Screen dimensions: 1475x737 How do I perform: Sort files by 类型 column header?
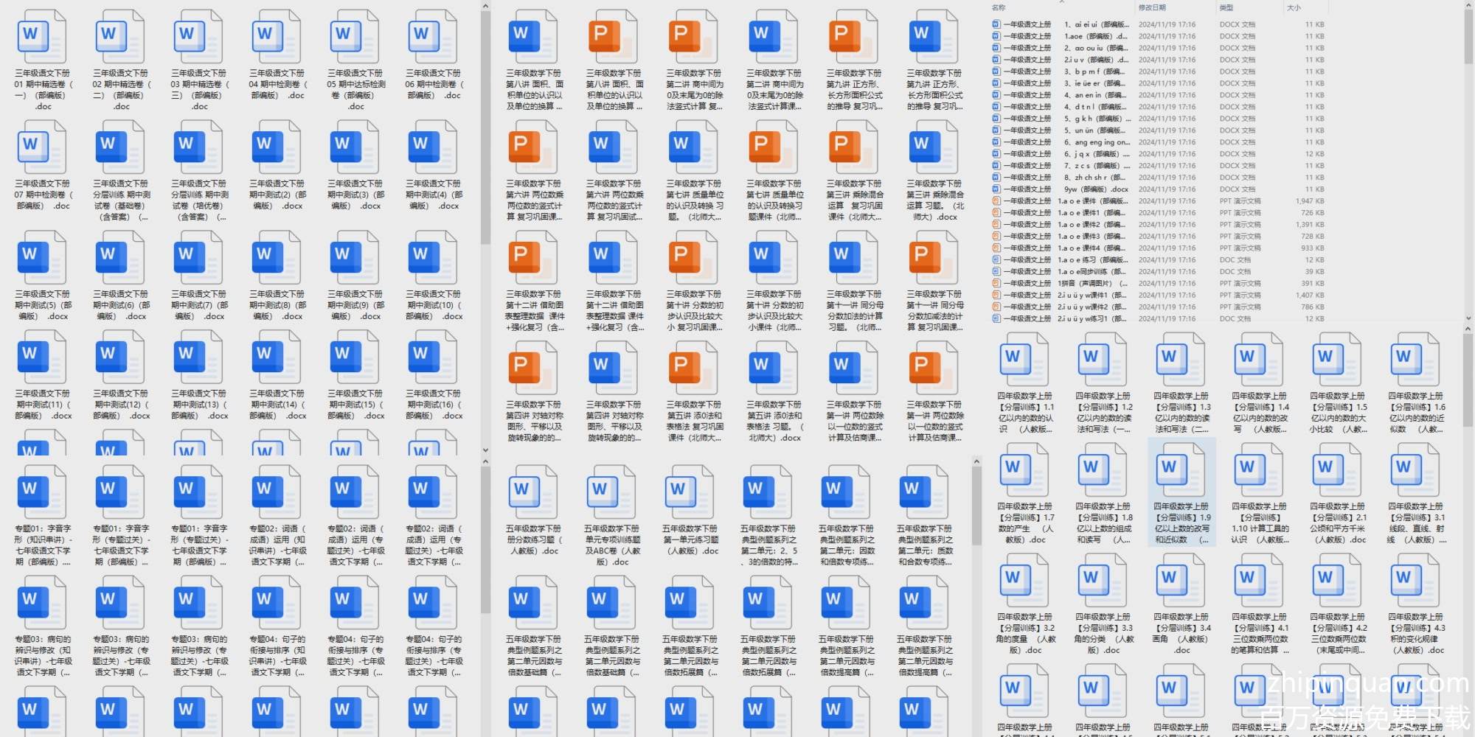1226,7
